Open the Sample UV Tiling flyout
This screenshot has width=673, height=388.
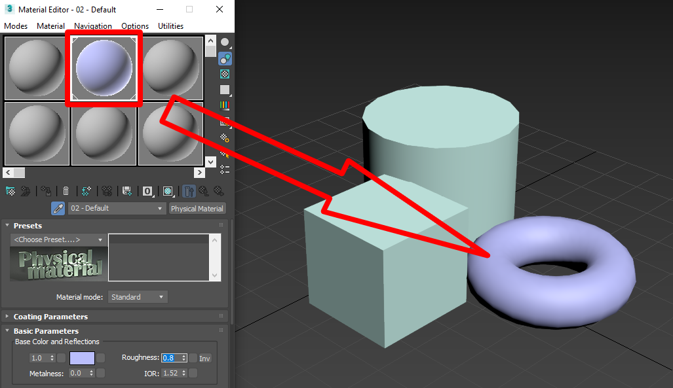pos(225,90)
